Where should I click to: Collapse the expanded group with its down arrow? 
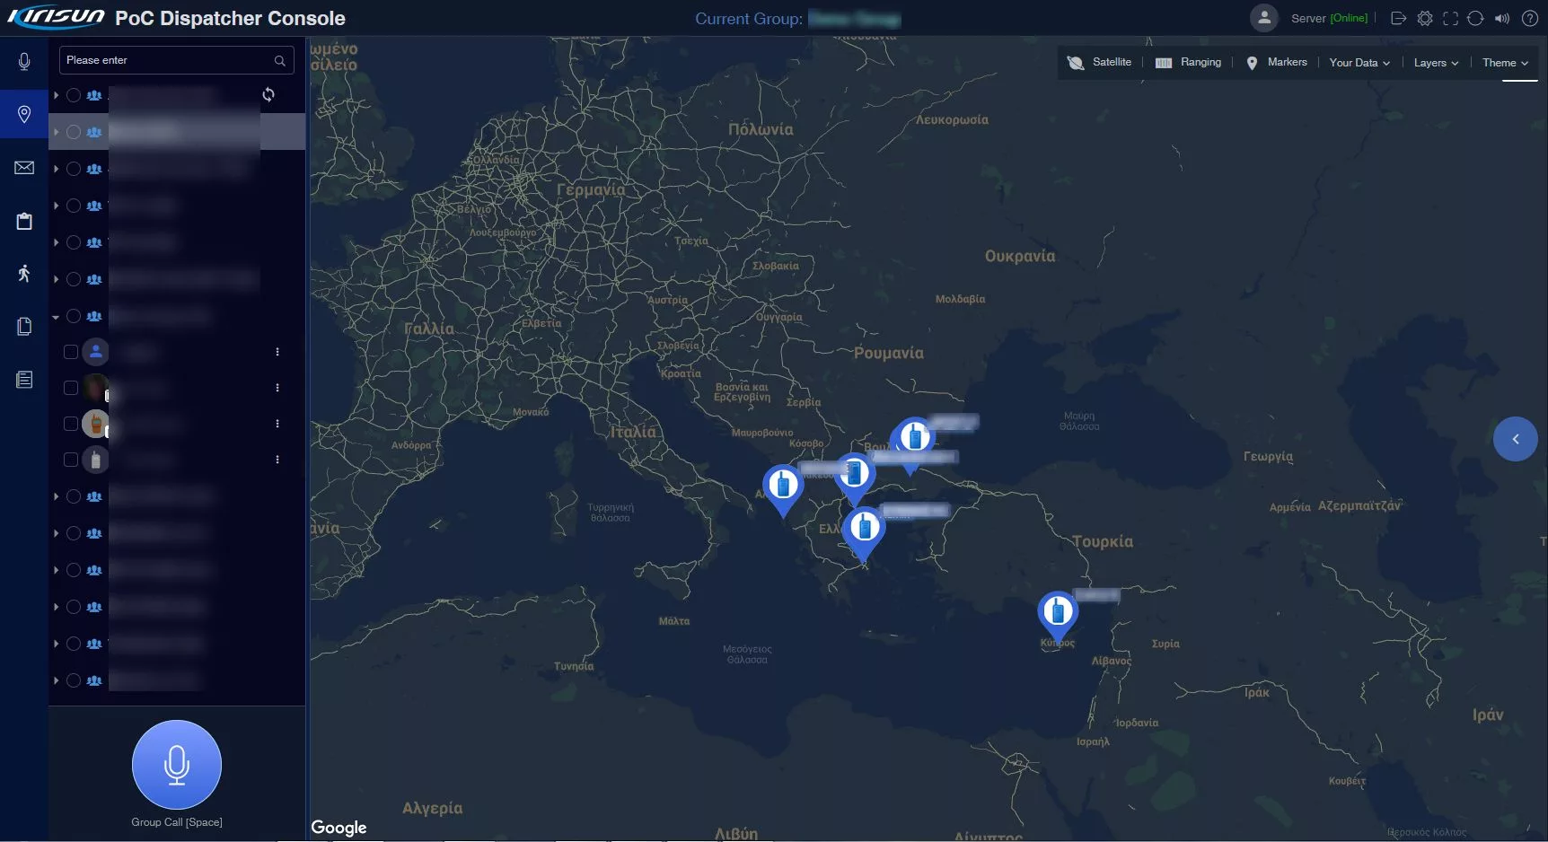coord(56,316)
